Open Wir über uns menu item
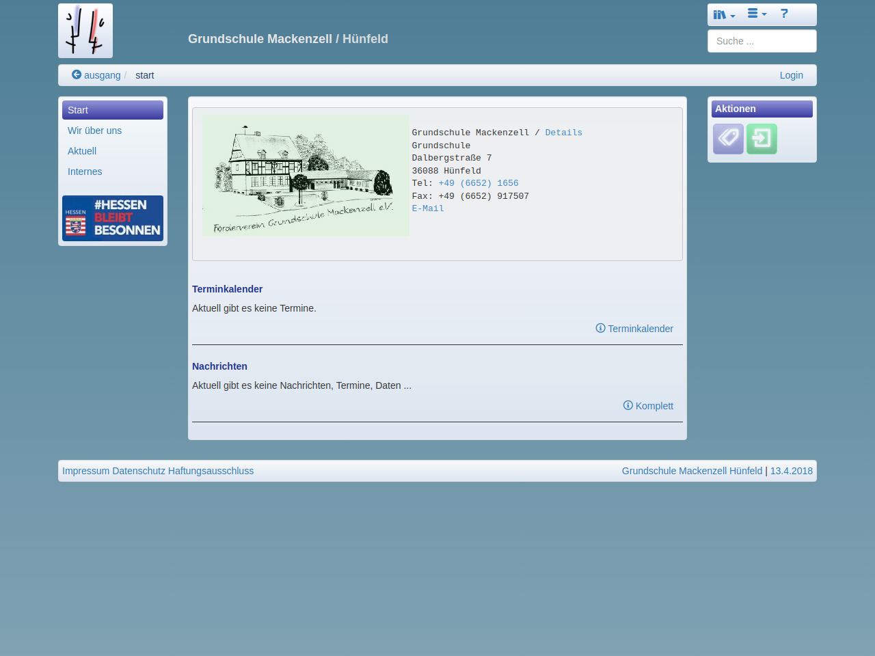875x656 pixels. [x=94, y=131]
